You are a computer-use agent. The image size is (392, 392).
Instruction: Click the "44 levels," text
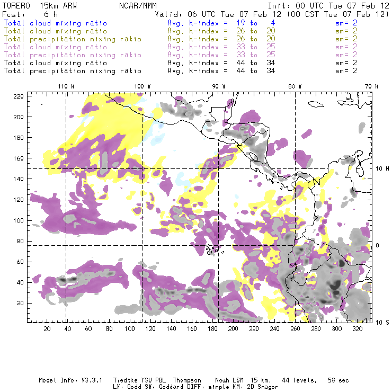[x=299, y=380]
